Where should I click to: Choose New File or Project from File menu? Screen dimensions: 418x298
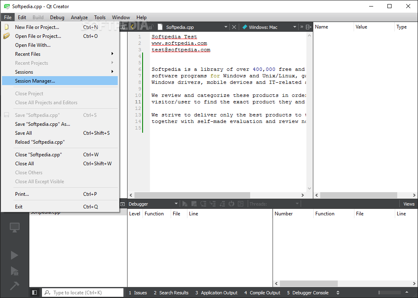tap(60, 27)
